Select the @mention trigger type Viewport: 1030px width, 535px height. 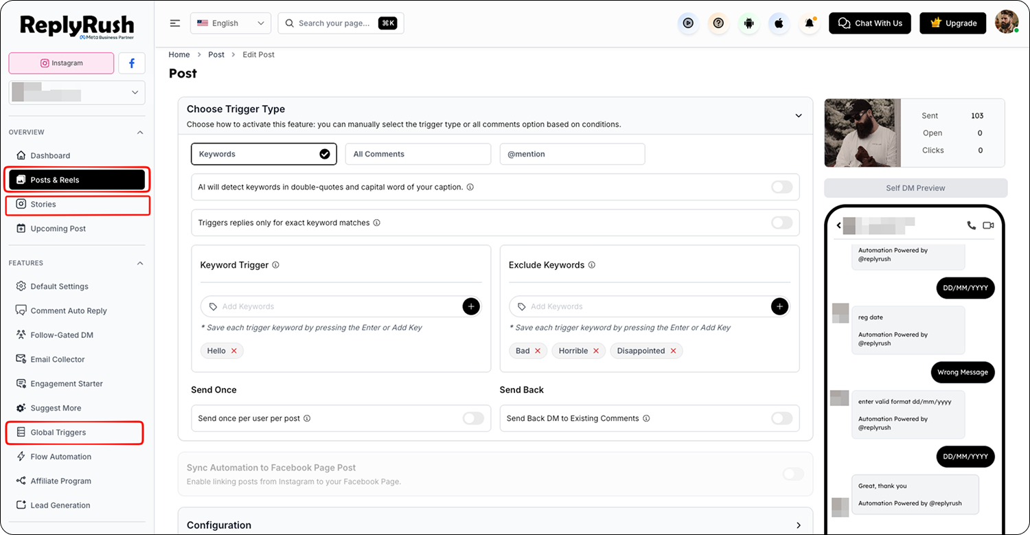click(x=572, y=154)
